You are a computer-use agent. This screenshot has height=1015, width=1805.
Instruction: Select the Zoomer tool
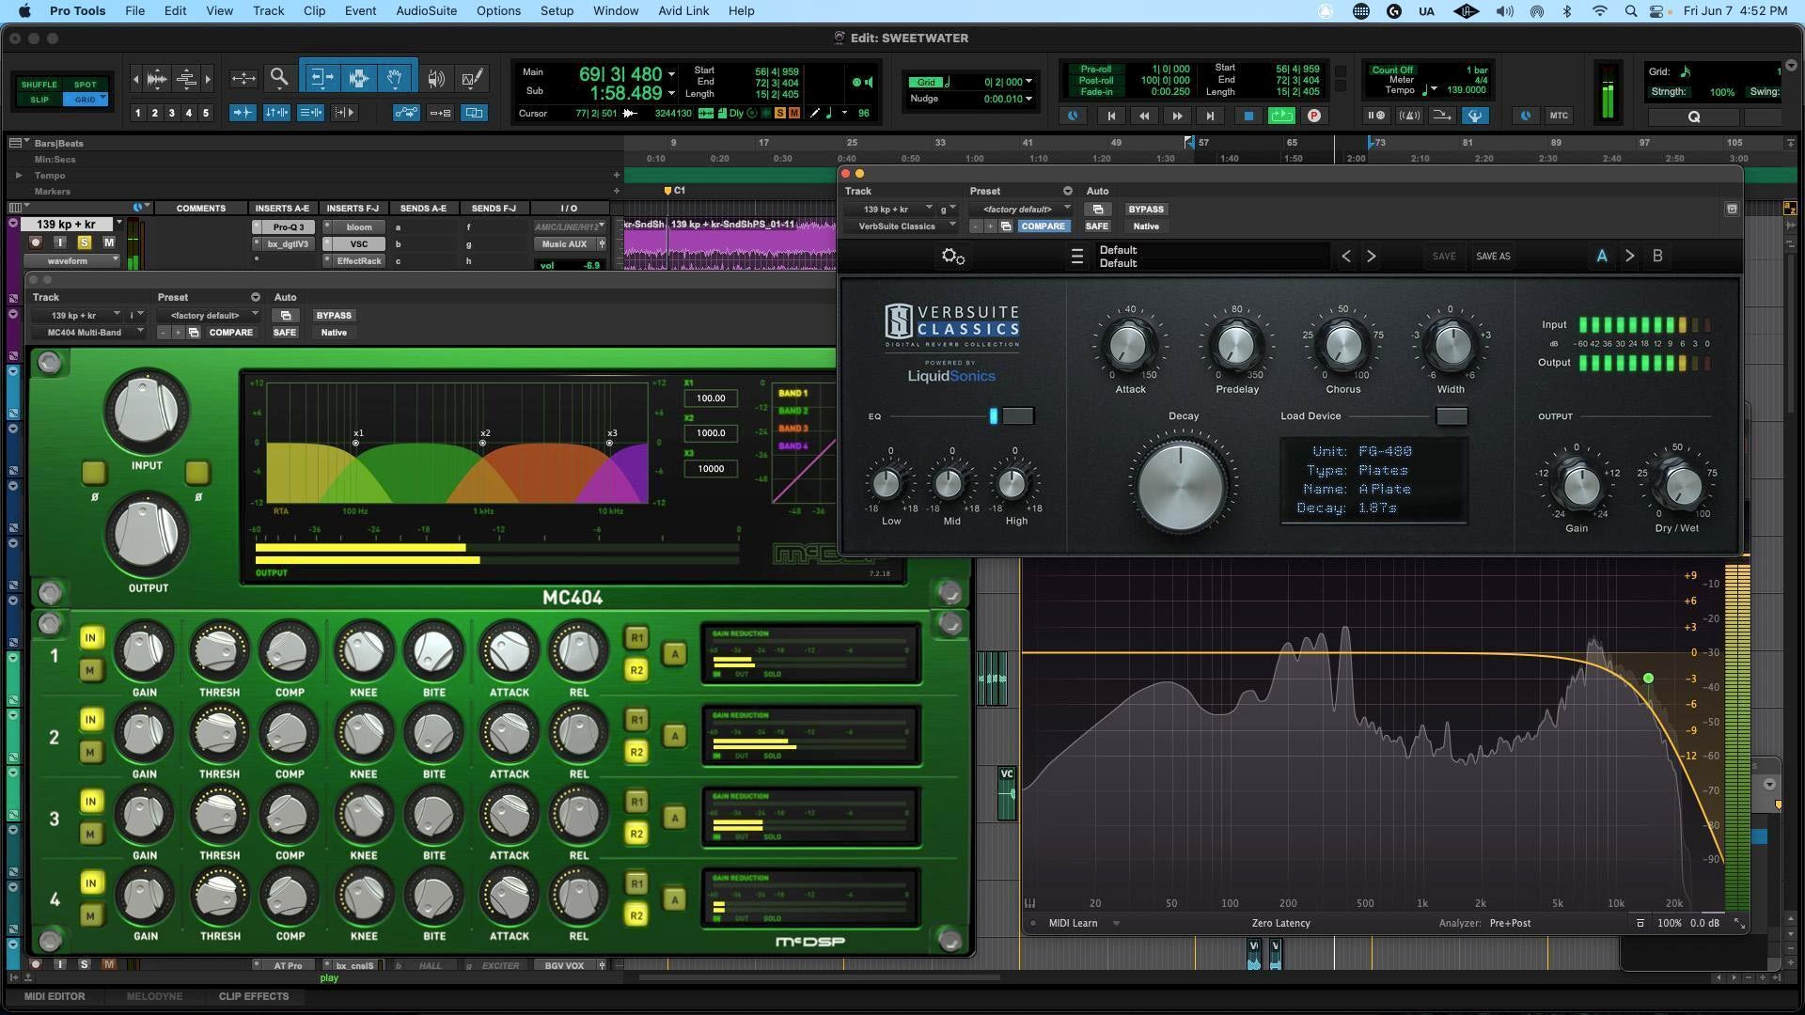(279, 78)
